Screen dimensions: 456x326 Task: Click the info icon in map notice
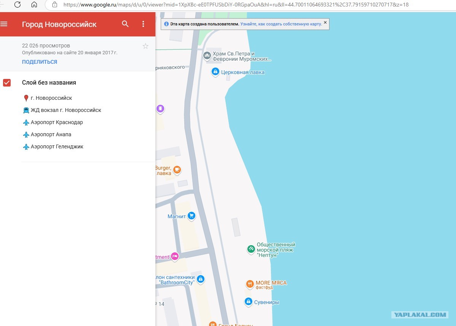click(166, 24)
